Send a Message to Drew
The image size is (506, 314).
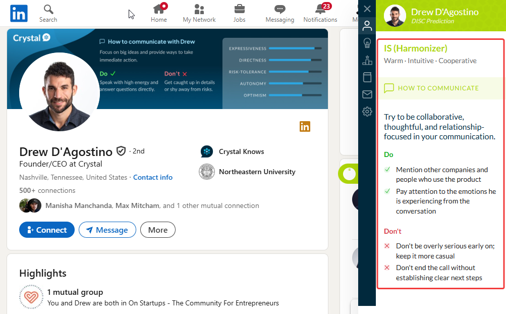point(107,230)
